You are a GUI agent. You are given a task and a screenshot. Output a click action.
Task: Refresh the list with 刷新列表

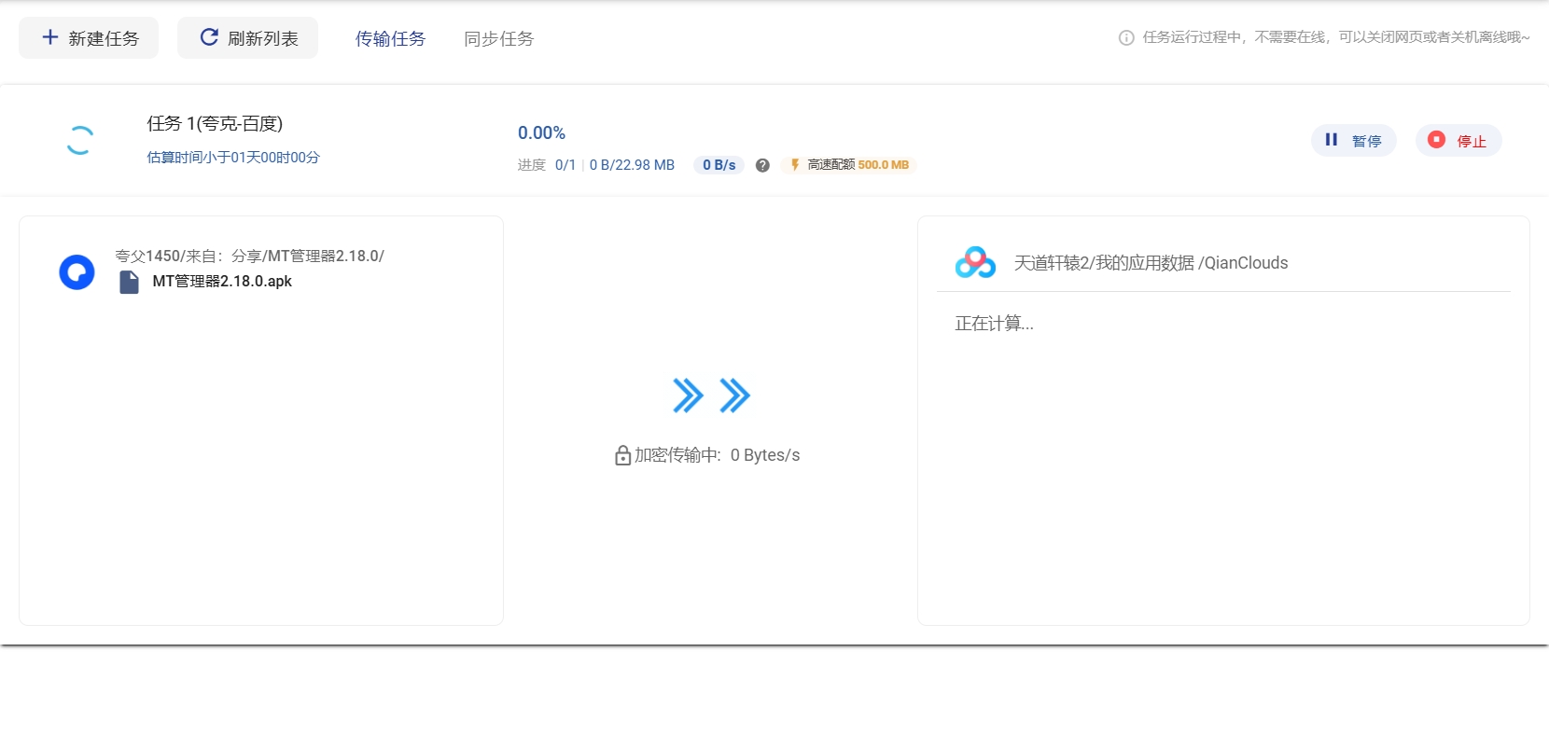coord(247,38)
